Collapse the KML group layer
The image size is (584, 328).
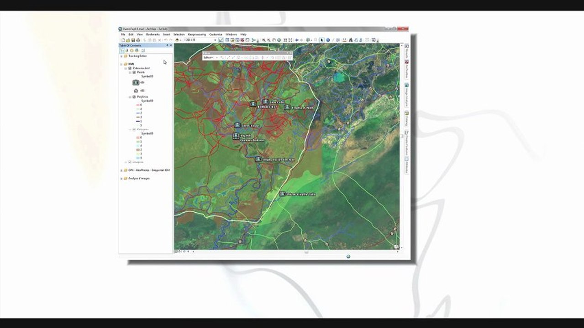121,64
